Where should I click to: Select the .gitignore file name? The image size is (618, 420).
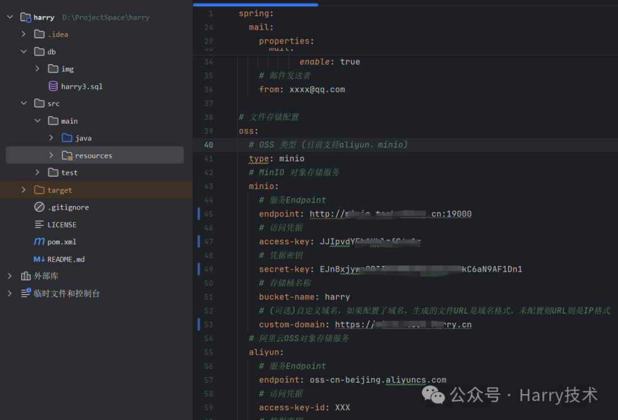point(68,207)
